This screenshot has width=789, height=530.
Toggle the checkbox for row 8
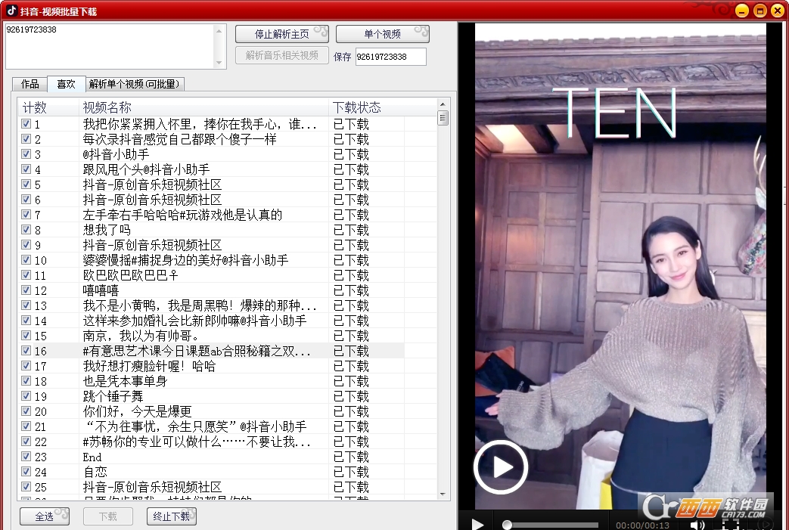click(26, 229)
